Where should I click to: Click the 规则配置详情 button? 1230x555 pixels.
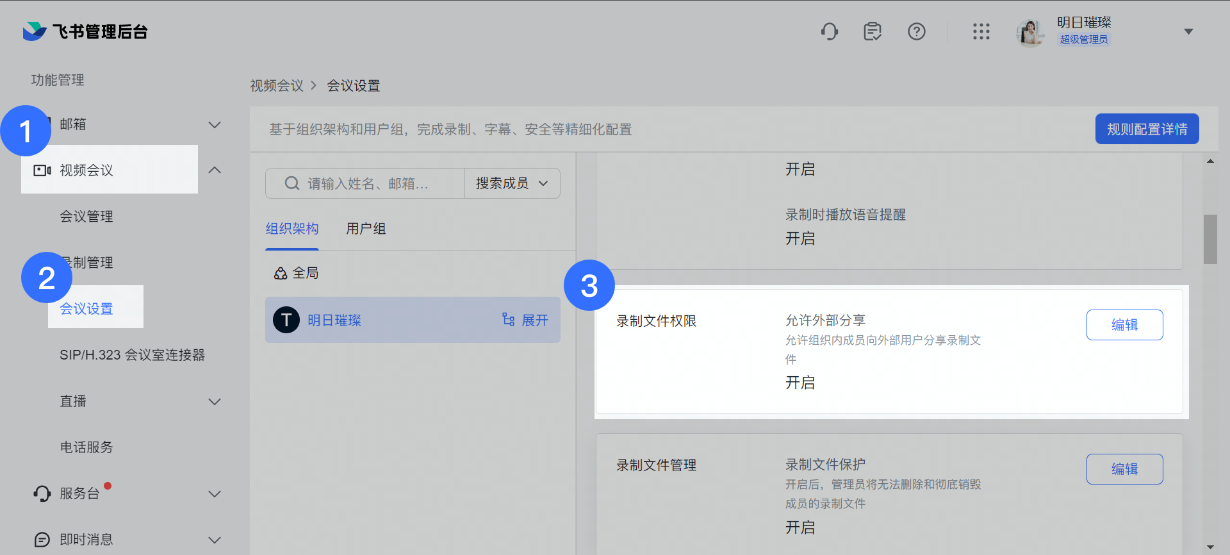[x=1147, y=129]
